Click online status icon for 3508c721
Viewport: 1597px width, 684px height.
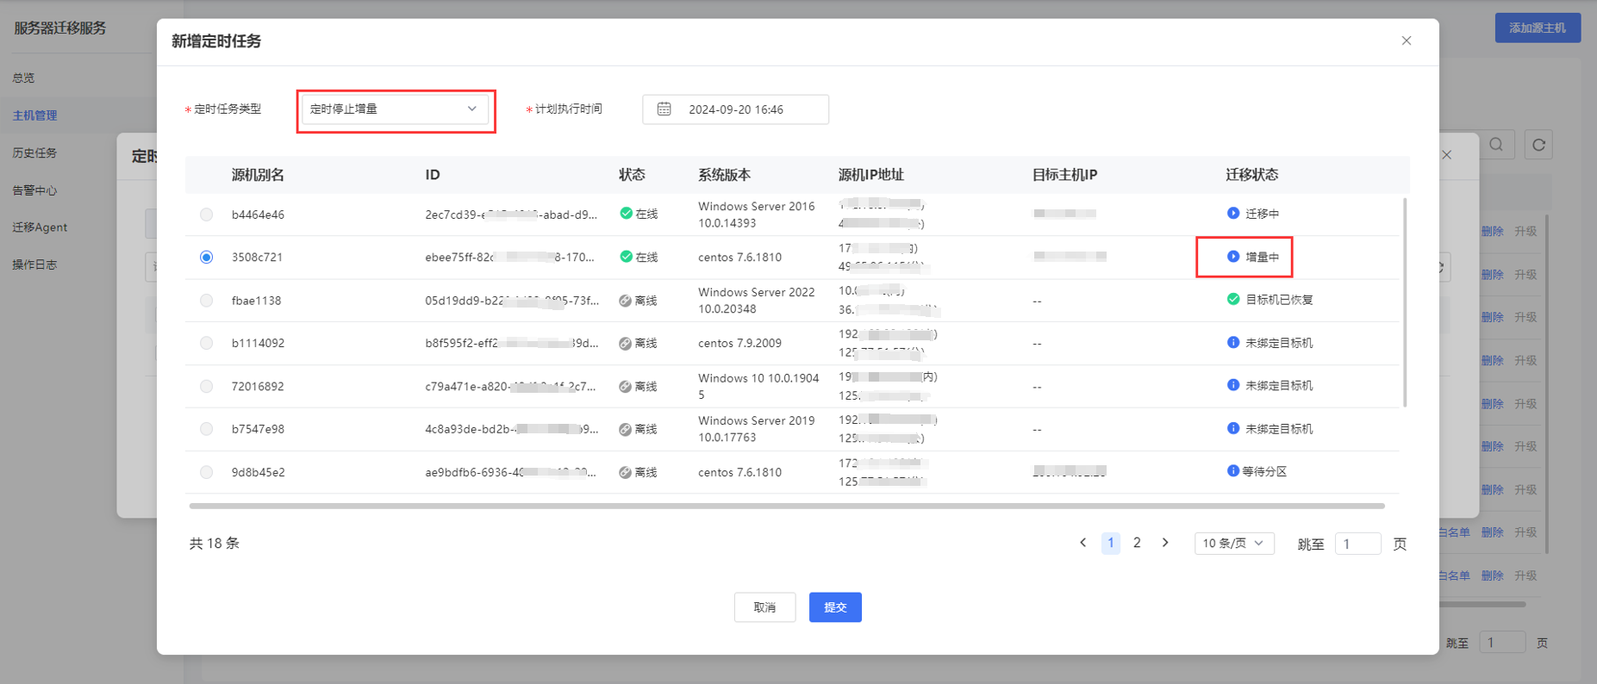click(626, 257)
